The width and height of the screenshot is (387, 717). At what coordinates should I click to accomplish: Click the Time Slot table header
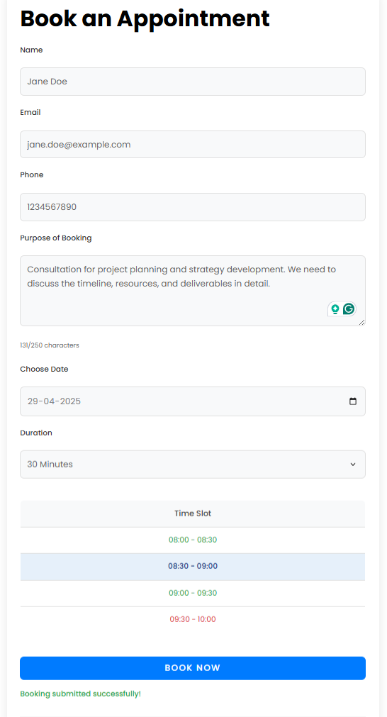tap(193, 513)
